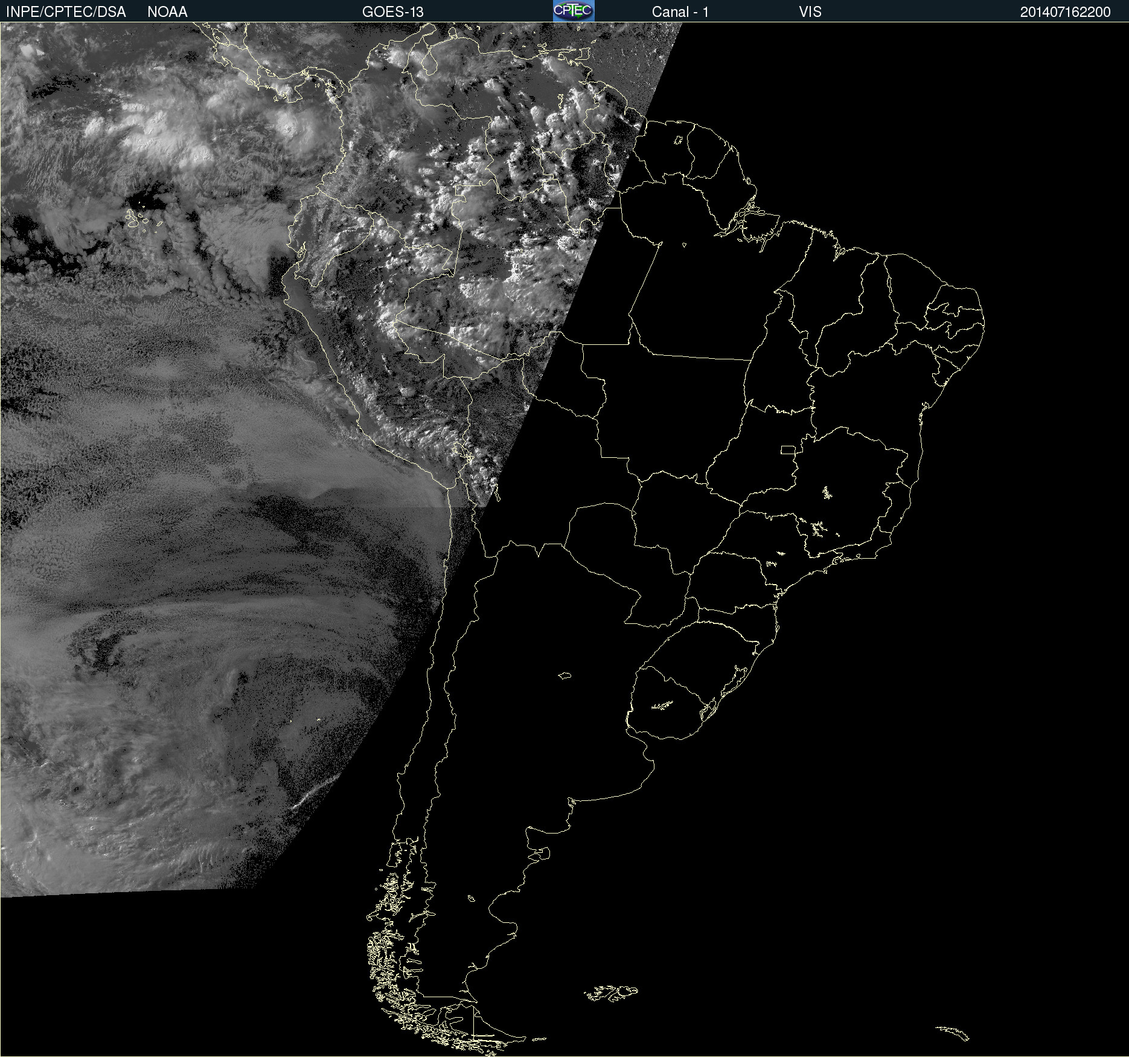
Task: Click the INPE/CPTEC/DSA header label
Action: pyautogui.click(x=66, y=11)
